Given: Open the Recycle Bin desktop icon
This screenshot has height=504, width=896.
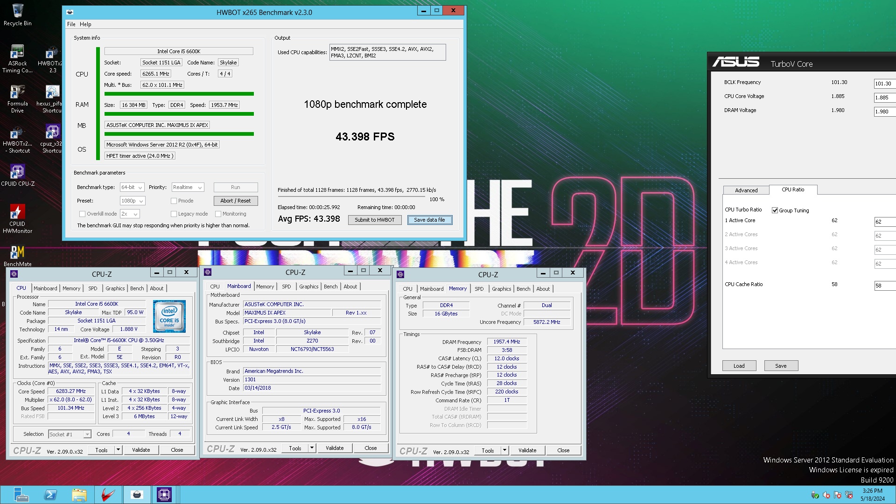Looking at the screenshot, I should (x=18, y=15).
